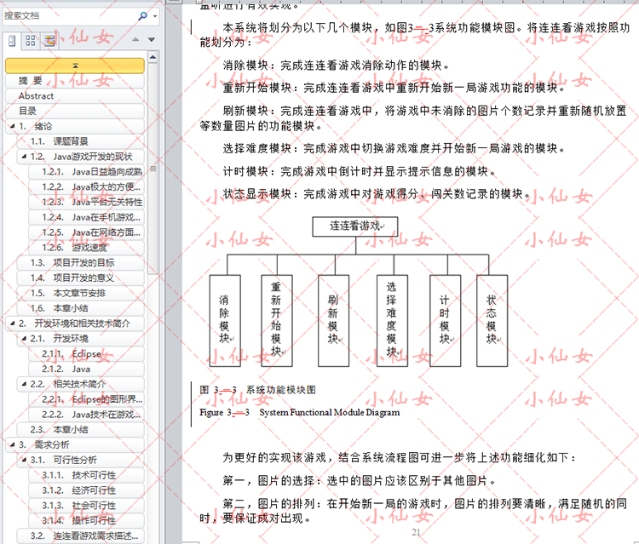Select heading 1.1 课题背景
The image size is (639, 544).
click(81, 141)
